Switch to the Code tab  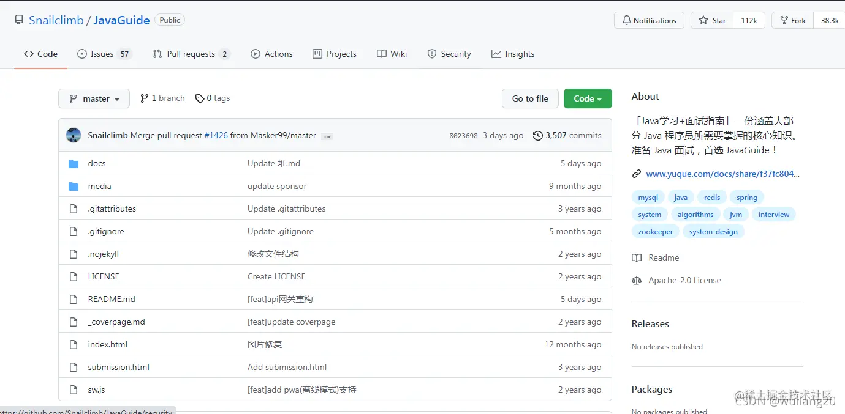pos(40,54)
